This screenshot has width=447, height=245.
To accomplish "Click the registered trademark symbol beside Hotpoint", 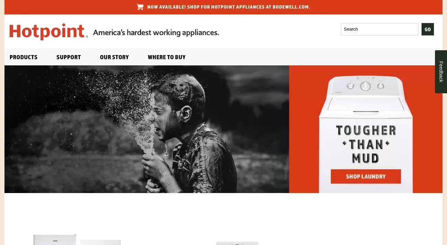I will (87, 36).
